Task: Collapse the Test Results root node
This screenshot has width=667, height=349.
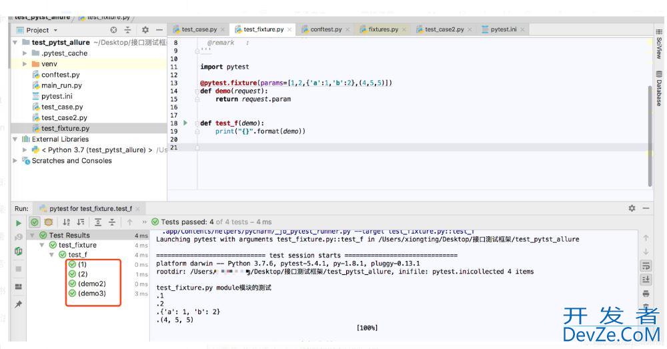Action: click(x=32, y=235)
